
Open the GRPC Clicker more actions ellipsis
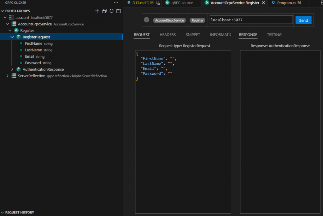[116, 3]
